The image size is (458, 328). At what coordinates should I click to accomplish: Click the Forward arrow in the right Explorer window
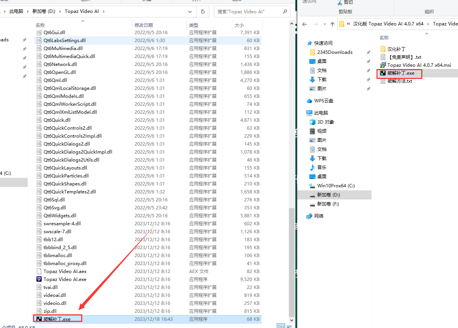[315, 24]
